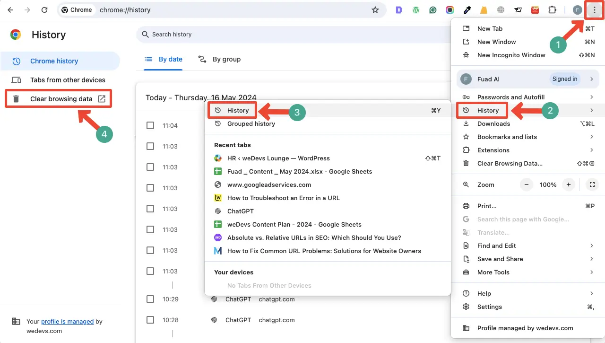
Task: Enter fullscreen using the Zoom row icon
Action: 592,185
